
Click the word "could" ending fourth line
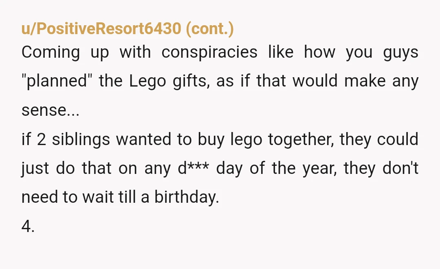pyautogui.click(x=398, y=139)
